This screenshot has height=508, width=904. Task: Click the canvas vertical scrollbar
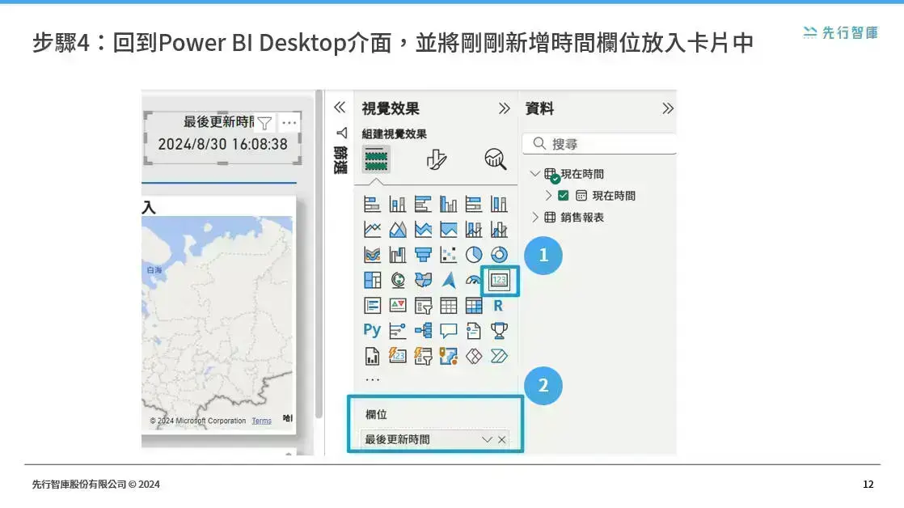[319, 254]
